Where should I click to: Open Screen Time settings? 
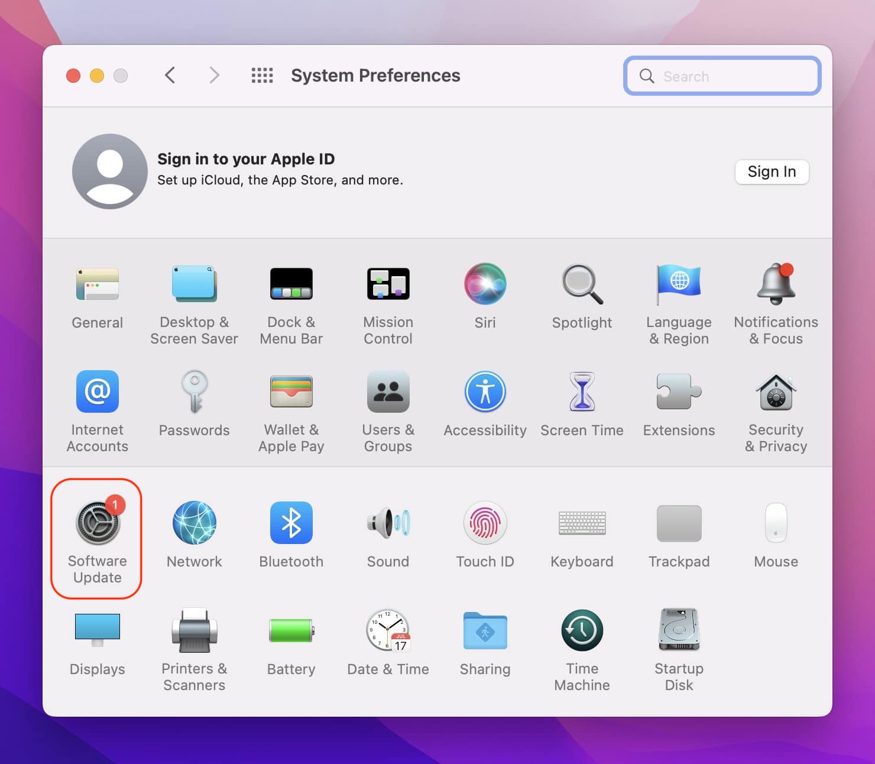pos(582,392)
